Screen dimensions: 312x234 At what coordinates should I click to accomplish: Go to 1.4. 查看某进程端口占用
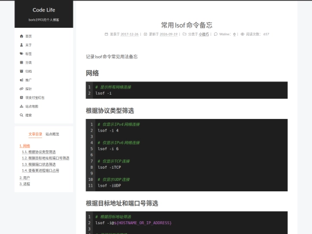click(40, 170)
